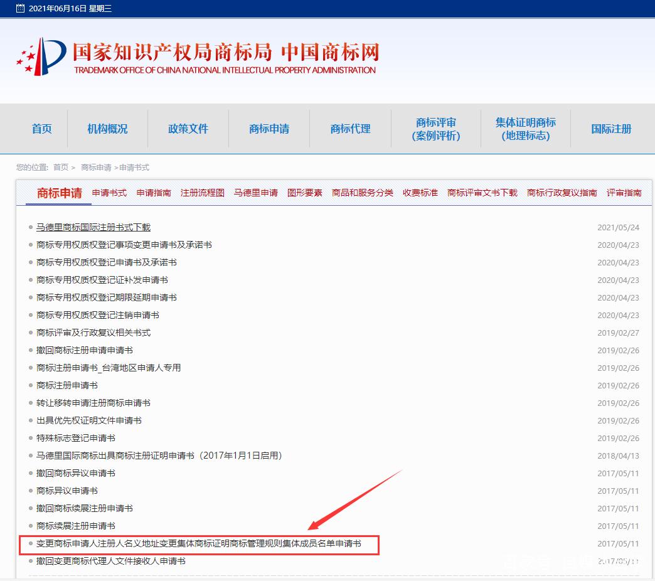The width and height of the screenshot is (655, 581).
Task: Open the 商品和服务分类 tab
Action: point(362,193)
